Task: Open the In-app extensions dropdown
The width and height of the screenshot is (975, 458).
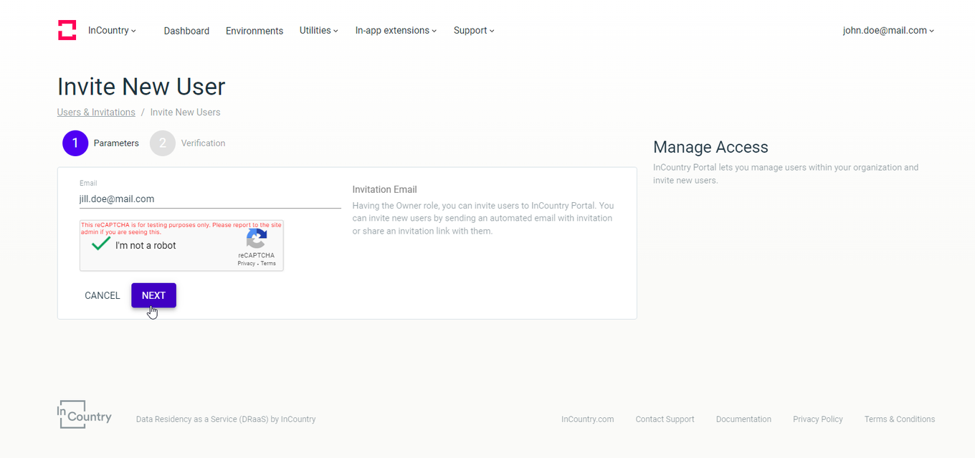Action: click(395, 30)
